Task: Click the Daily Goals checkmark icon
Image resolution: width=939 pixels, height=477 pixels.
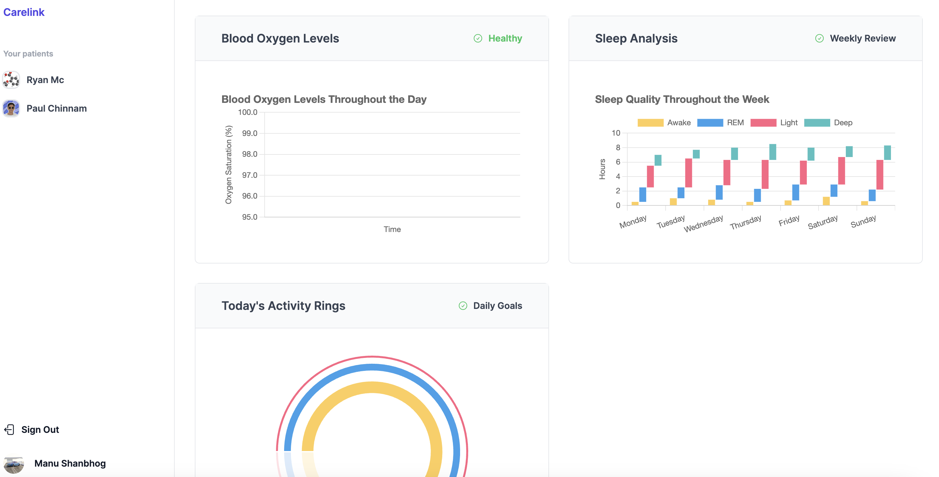Action: coord(463,306)
